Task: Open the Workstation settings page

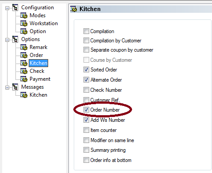Action: pos(44,23)
